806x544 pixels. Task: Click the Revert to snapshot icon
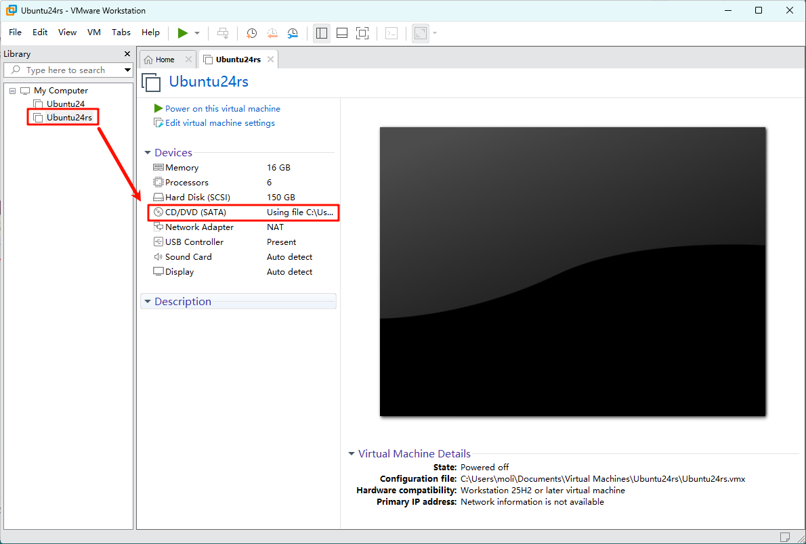(272, 33)
